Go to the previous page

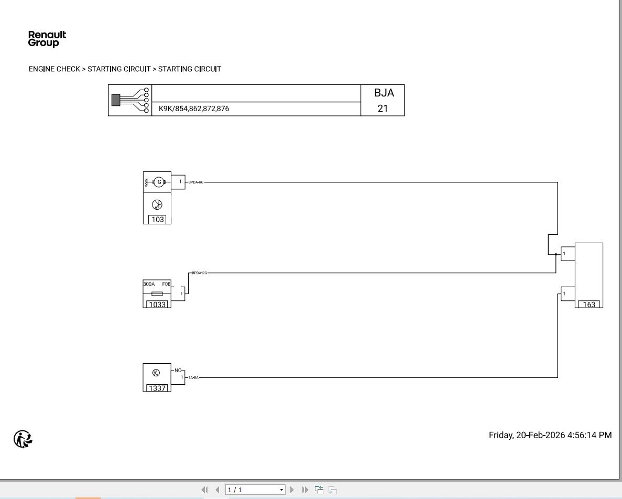pyautogui.click(x=217, y=490)
